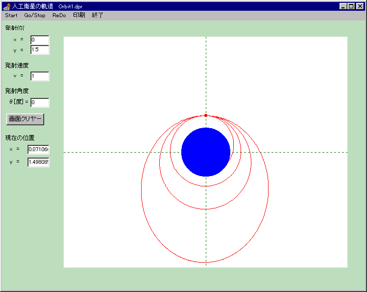The height and width of the screenshot is (292, 367).
Task: Minimize the orbit simulation window
Action: point(343,6)
